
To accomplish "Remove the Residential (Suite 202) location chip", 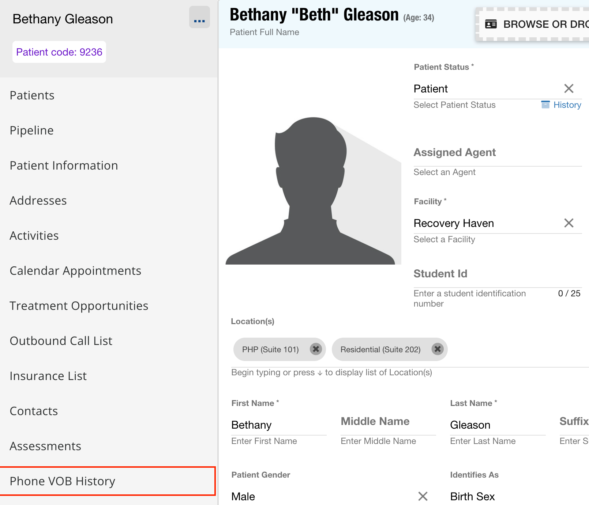I will tap(437, 349).
